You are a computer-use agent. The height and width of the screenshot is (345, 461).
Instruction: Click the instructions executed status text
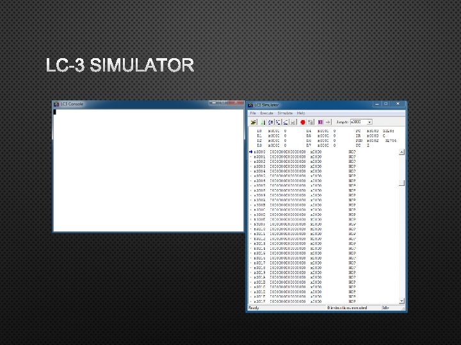pos(347,308)
